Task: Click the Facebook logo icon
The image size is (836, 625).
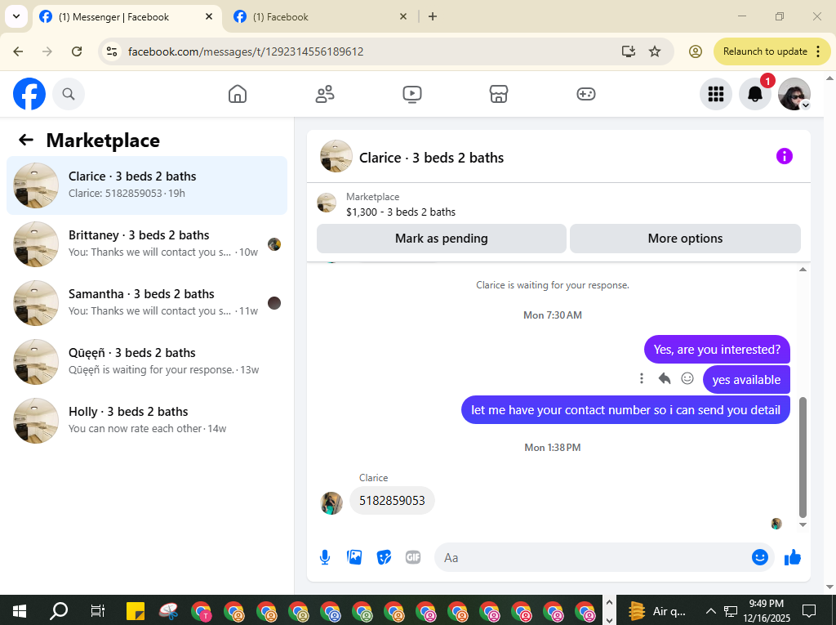Action: point(29,94)
